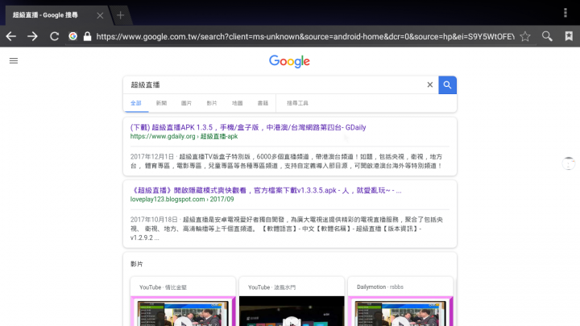Viewport: 580px width, 326px height.
Task: Close the 超級直播 - Google 搜尋 tab
Action: pyautogui.click(x=100, y=15)
